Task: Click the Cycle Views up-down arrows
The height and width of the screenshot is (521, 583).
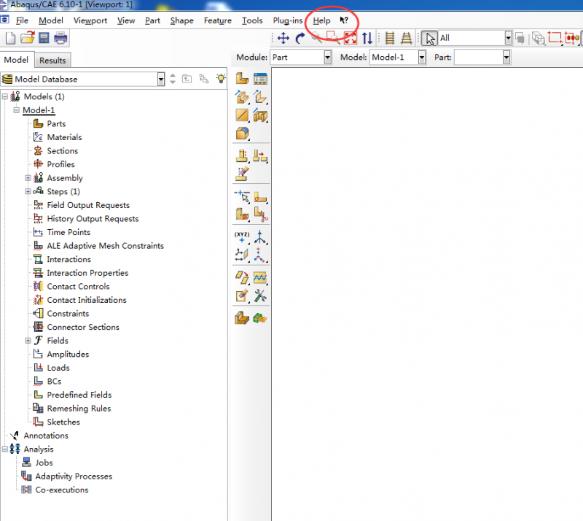Action: 367,38
